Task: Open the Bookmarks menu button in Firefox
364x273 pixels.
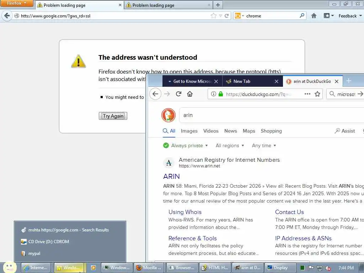Action: [329, 16]
